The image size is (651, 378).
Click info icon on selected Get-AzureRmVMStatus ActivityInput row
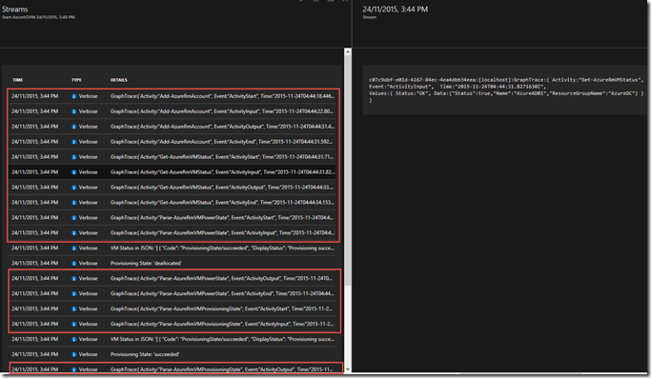[x=74, y=172]
